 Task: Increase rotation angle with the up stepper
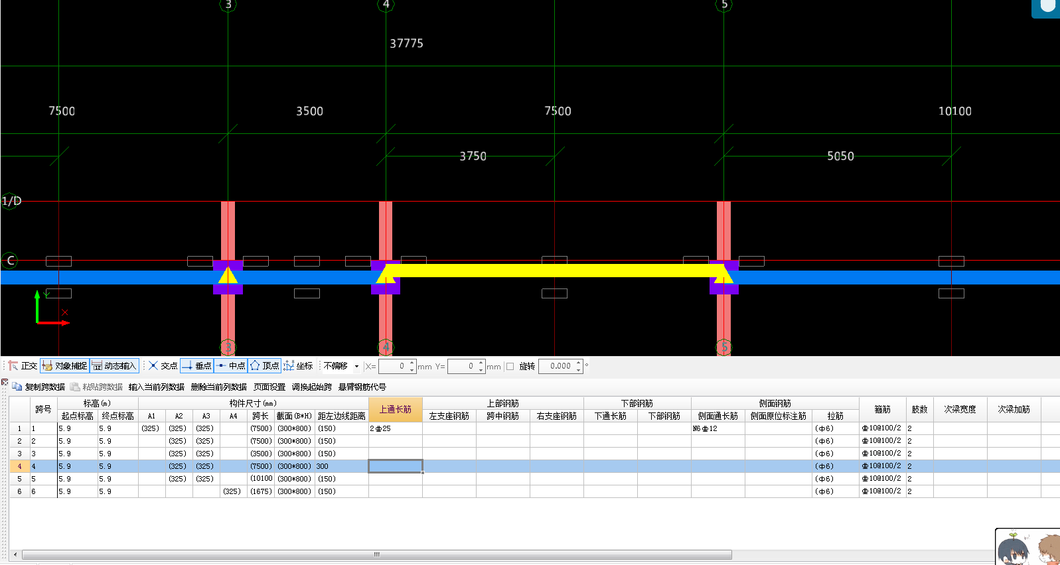(x=579, y=363)
